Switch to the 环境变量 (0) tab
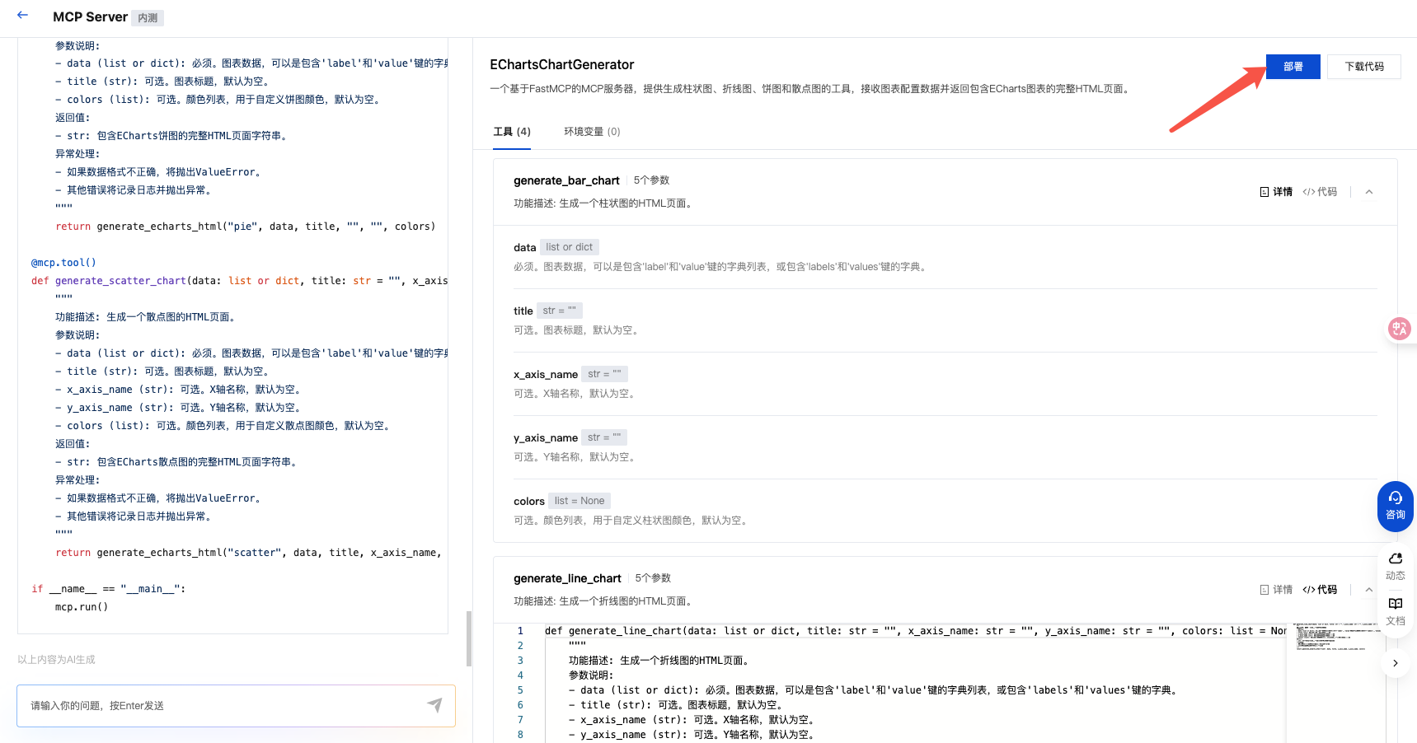The width and height of the screenshot is (1417, 743). click(592, 132)
